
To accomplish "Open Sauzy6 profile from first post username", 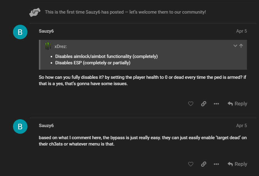I will (x=46, y=31).
